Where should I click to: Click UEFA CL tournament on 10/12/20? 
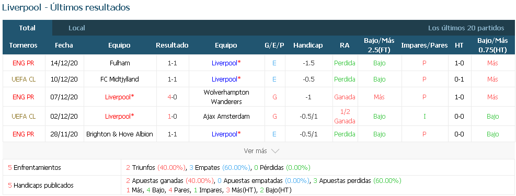coord(24,79)
